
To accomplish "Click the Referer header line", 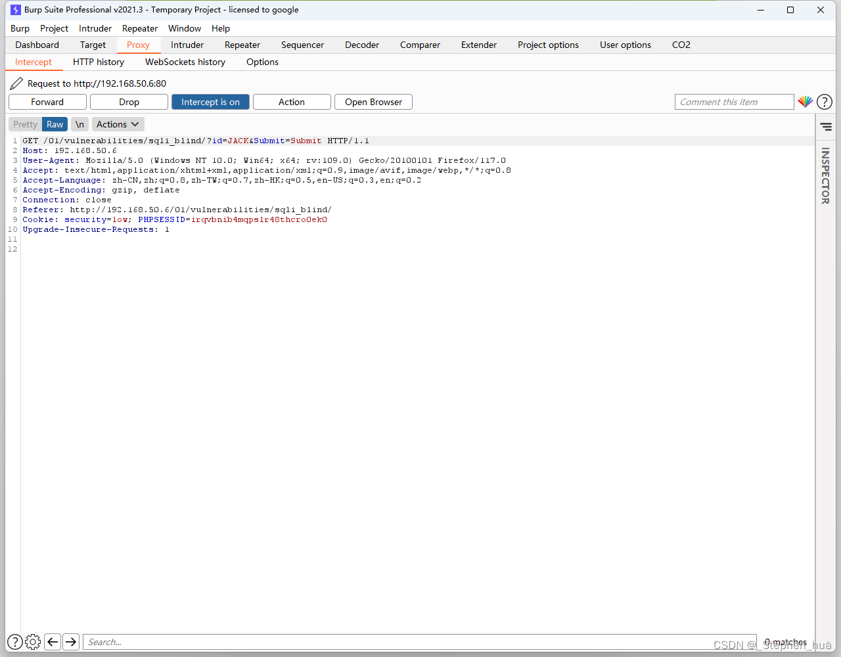I will click(x=177, y=210).
